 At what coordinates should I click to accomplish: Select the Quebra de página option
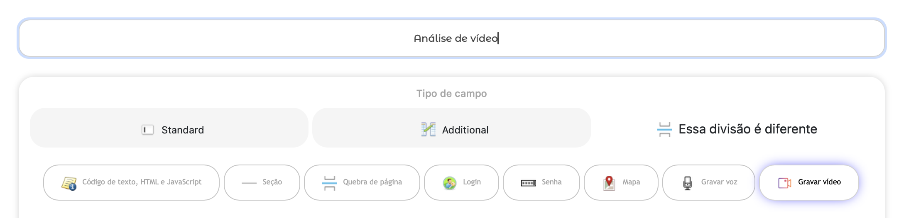pyautogui.click(x=362, y=182)
